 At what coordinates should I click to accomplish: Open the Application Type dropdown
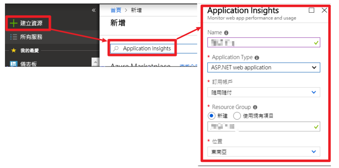pos(264,67)
